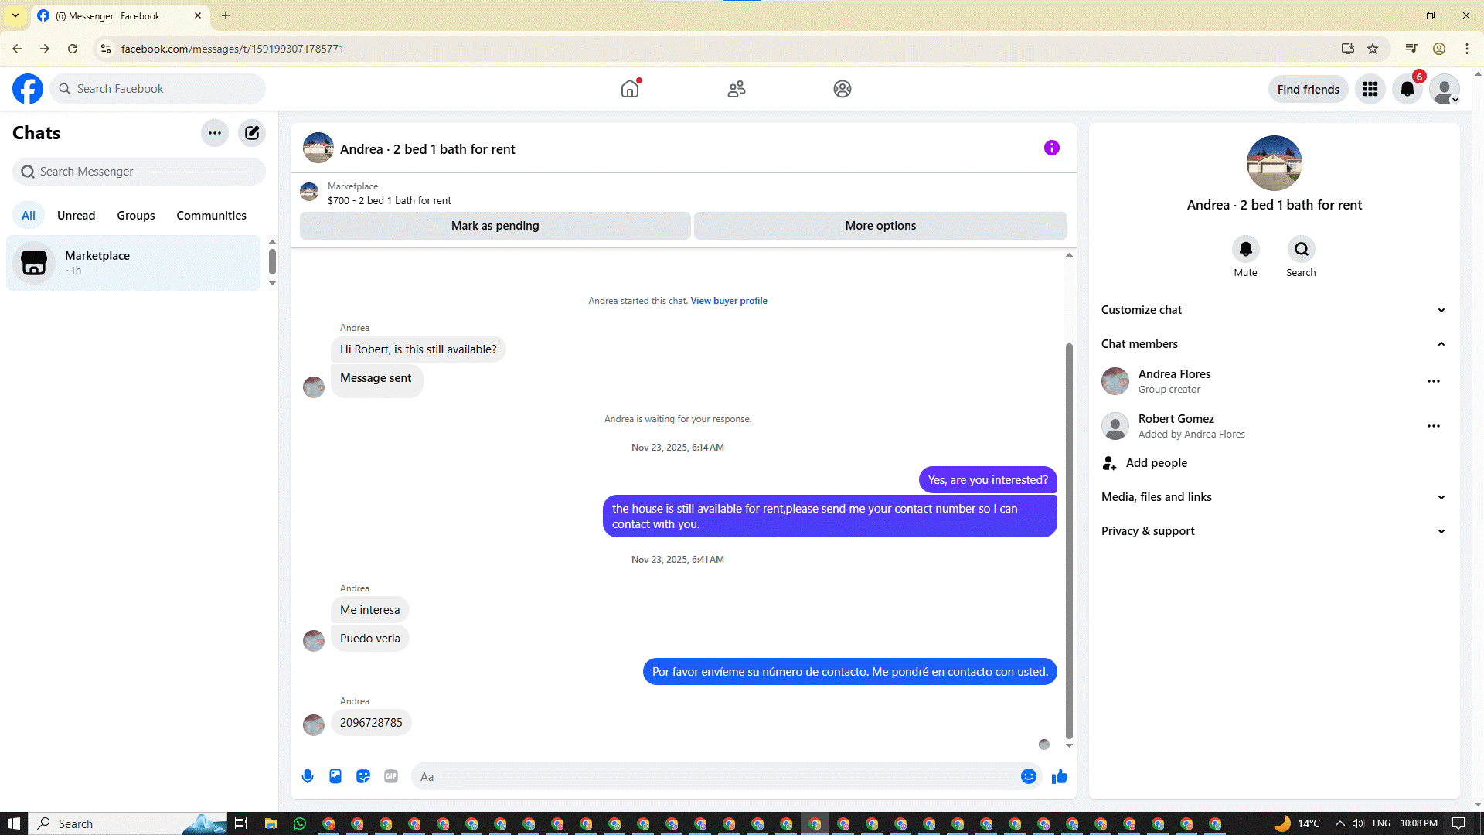Open the browser tab search dropdown

click(15, 15)
